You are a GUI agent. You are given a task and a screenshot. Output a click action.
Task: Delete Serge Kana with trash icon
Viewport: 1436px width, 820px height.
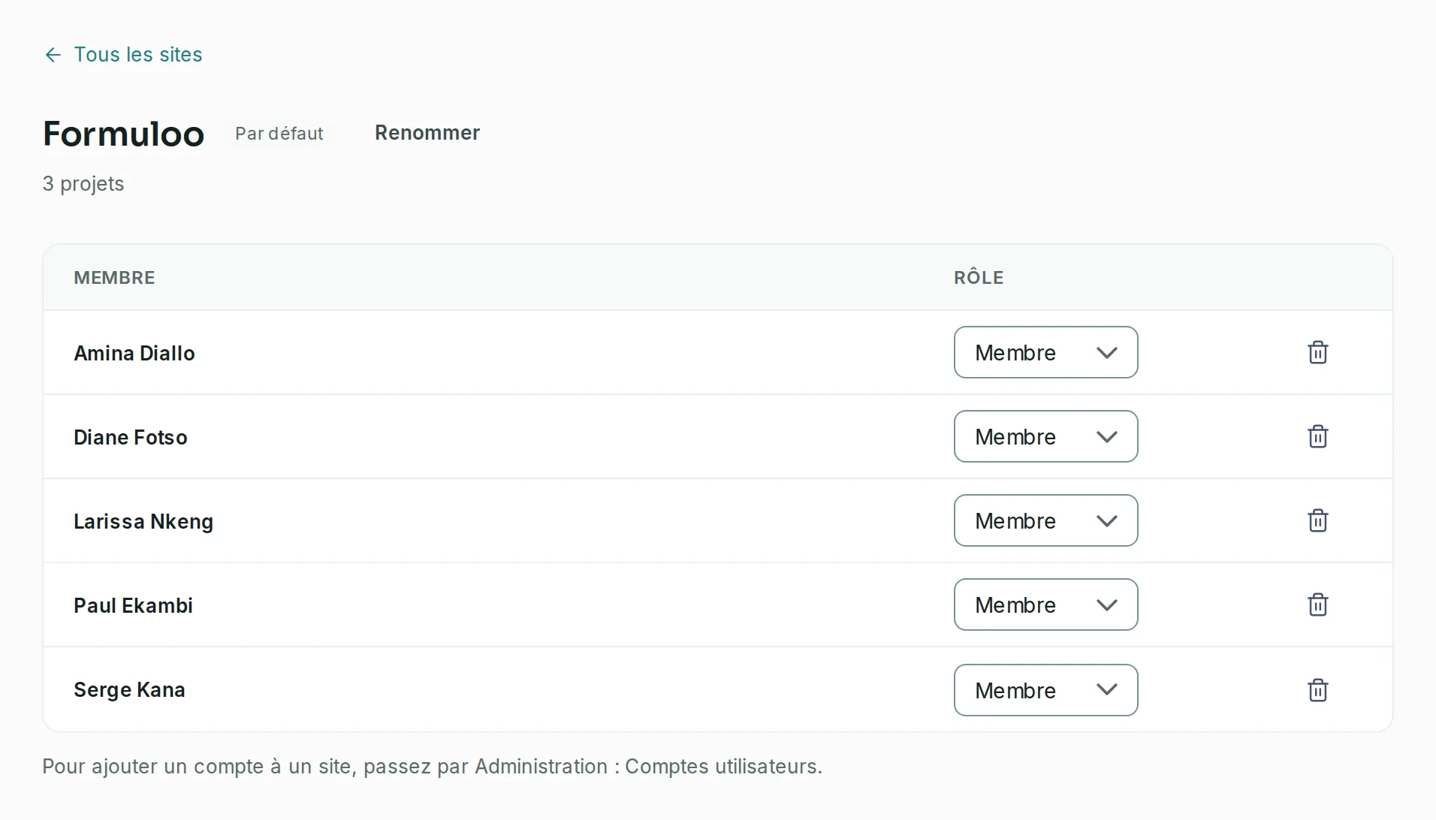(1317, 690)
